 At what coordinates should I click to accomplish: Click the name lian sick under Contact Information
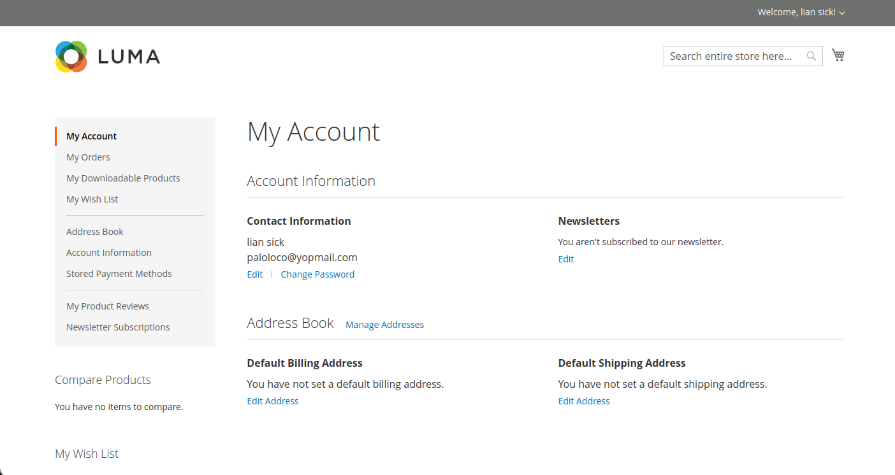pos(266,242)
